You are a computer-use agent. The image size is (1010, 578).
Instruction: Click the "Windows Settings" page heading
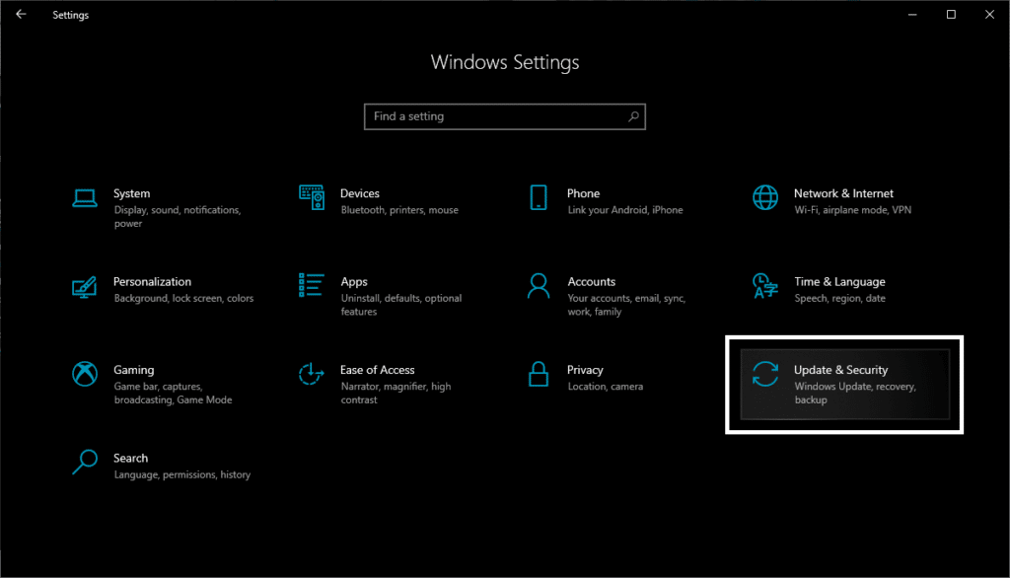pyautogui.click(x=505, y=62)
